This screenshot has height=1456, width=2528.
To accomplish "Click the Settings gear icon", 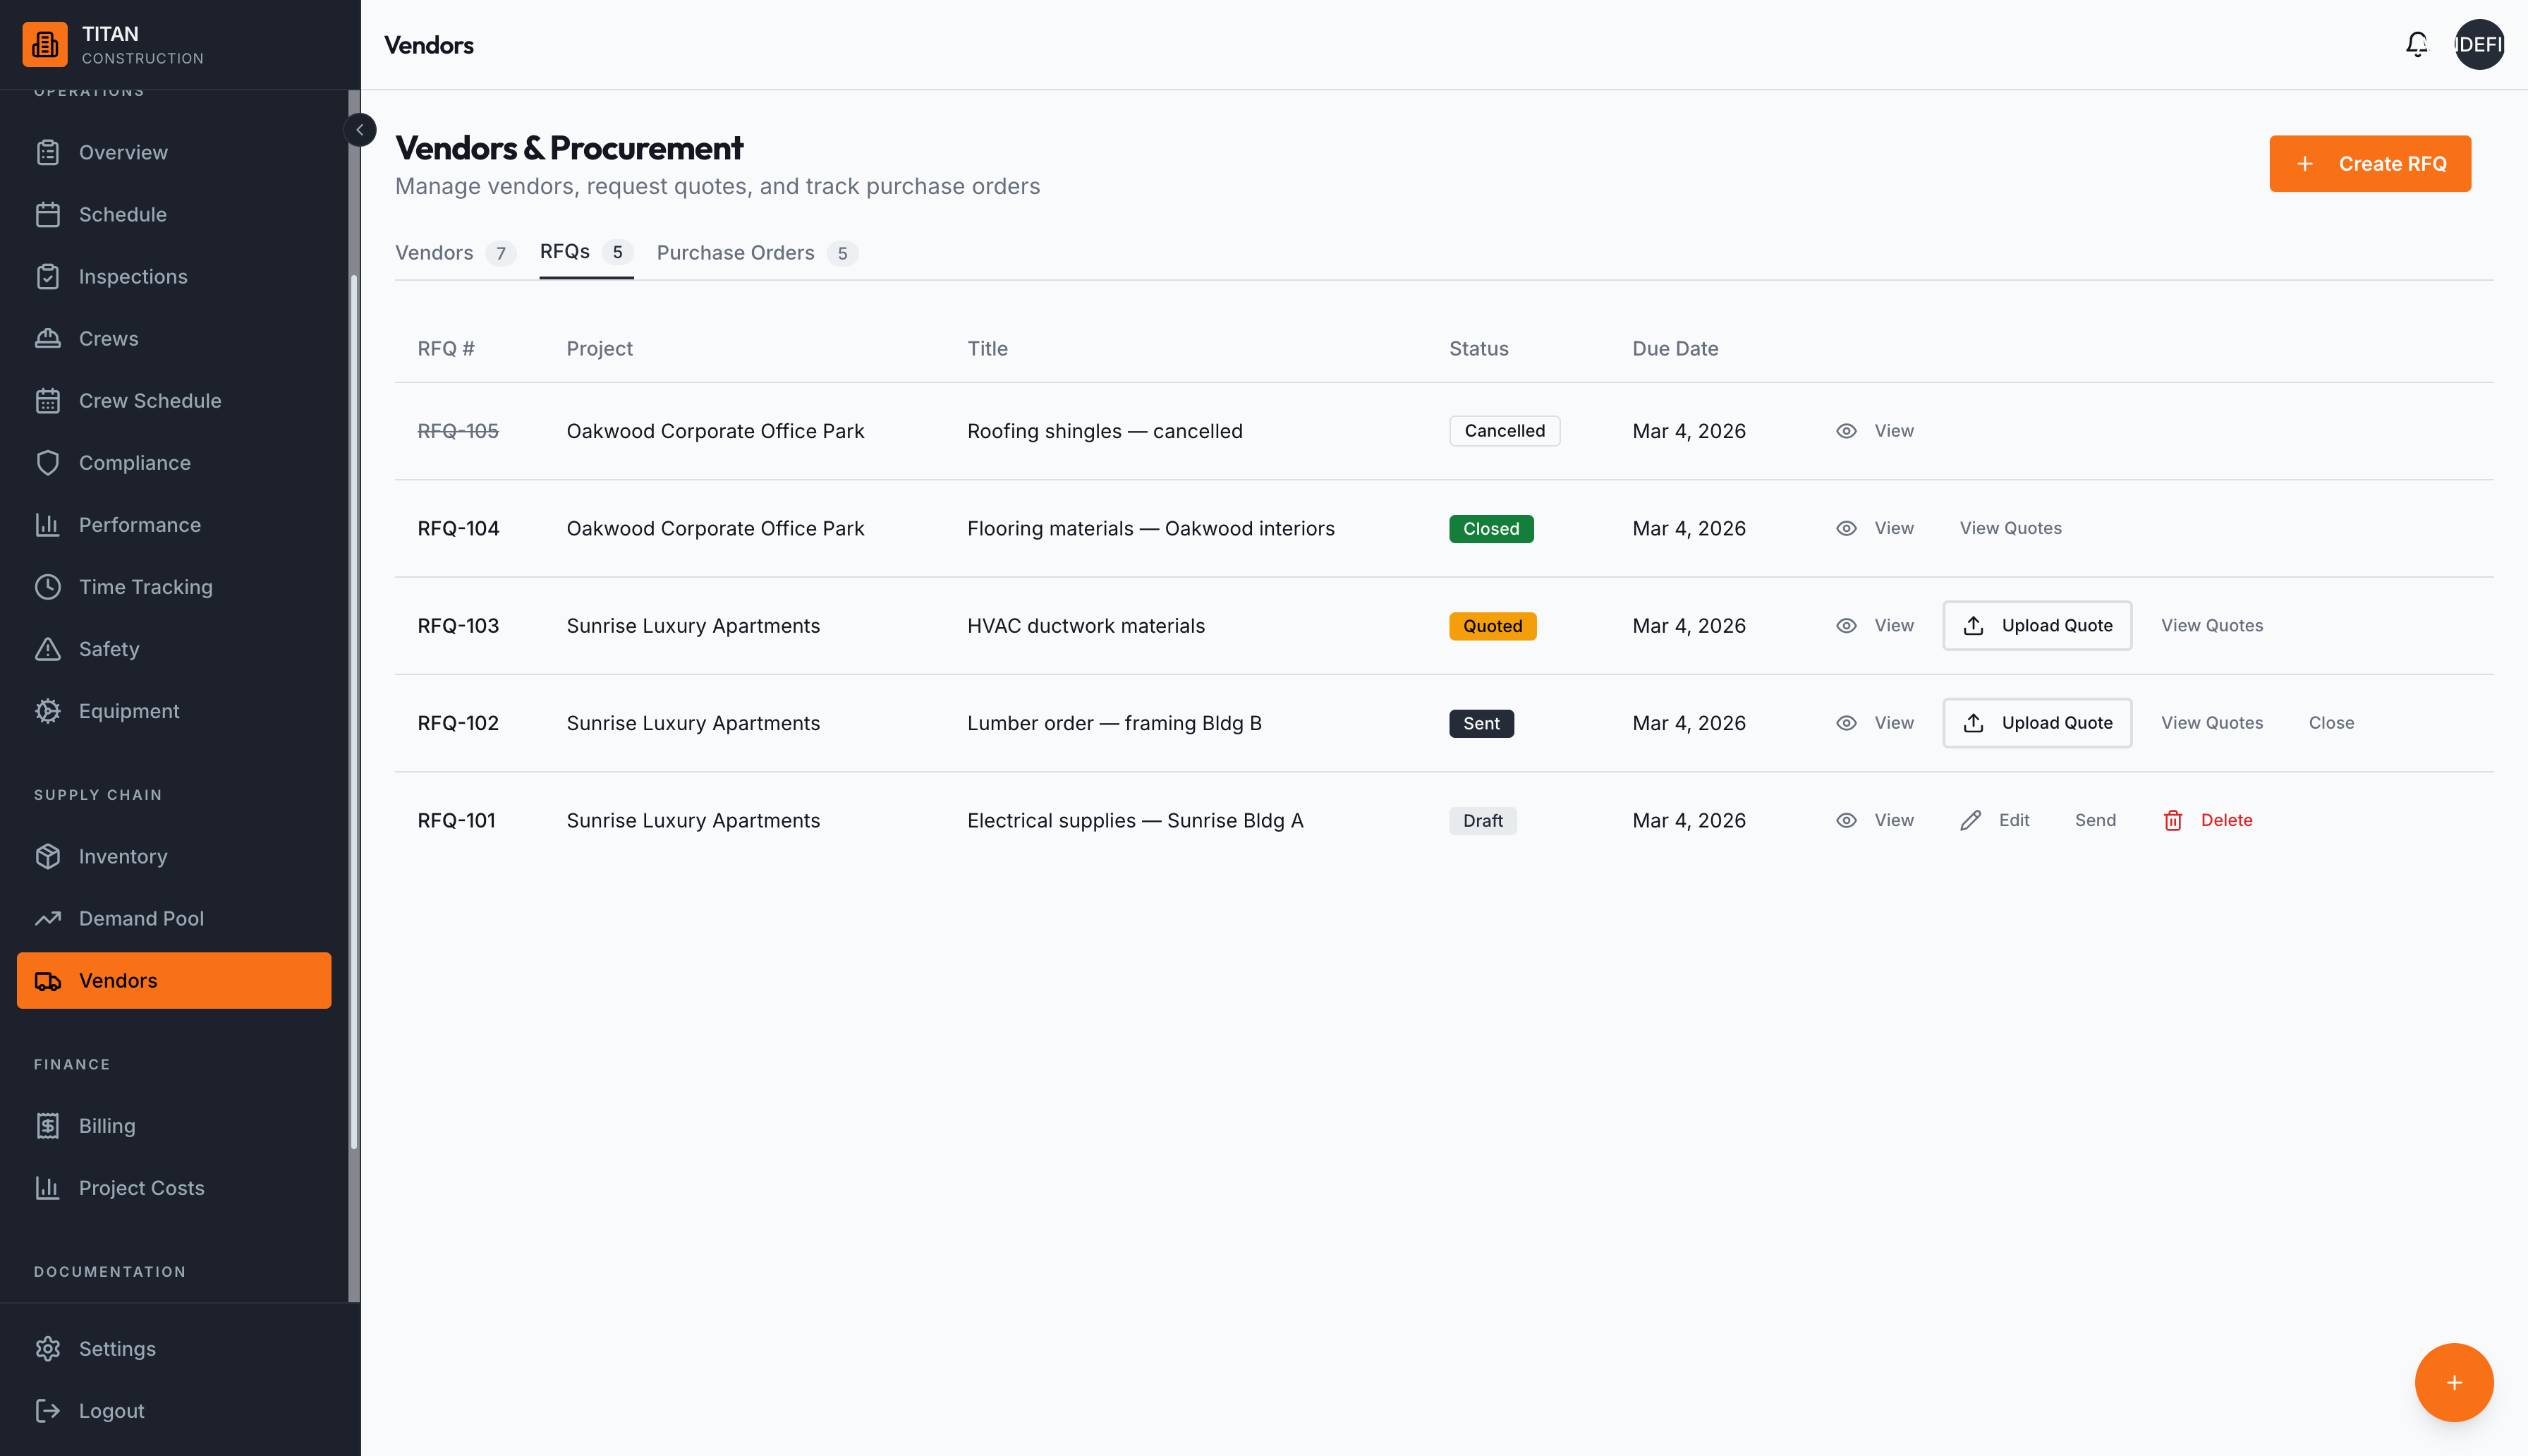I will pos(48,1348).
